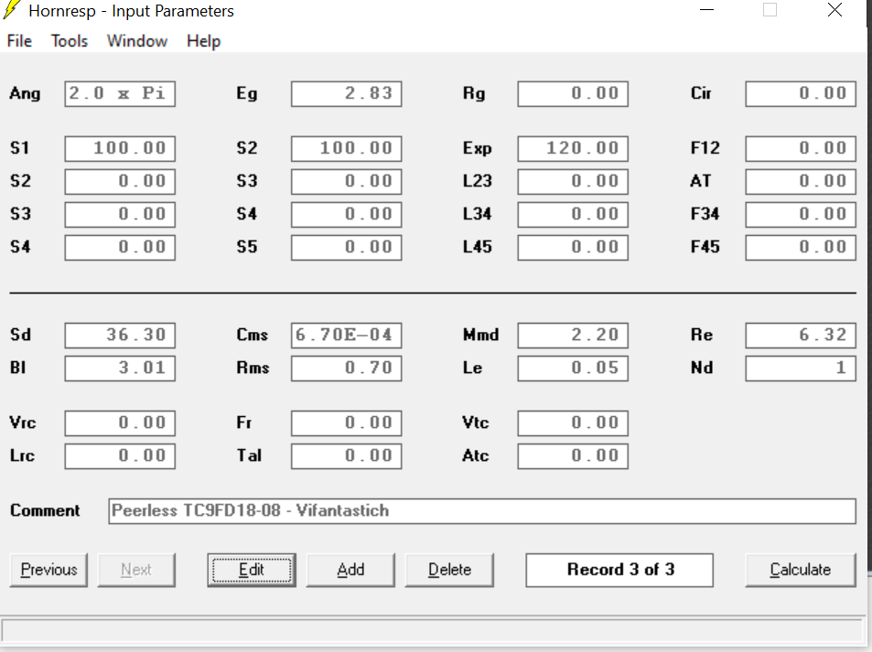Click the Atc input field
872x652 pixels.
pyautogui.click(x=573, y=455)
